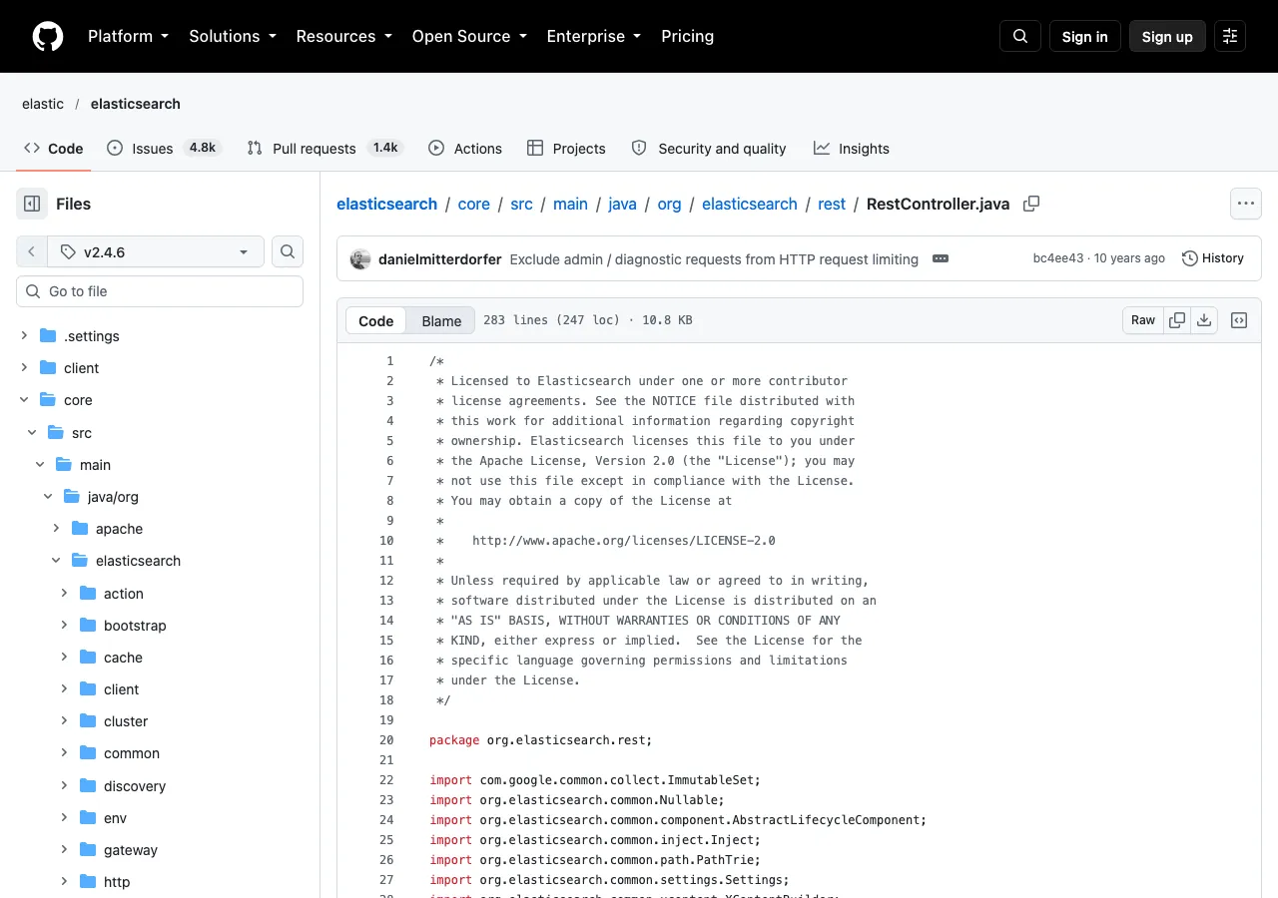The image size is (1278, 898).
Task: Collapse the Files side panel icon
Action: coord(32,204)
